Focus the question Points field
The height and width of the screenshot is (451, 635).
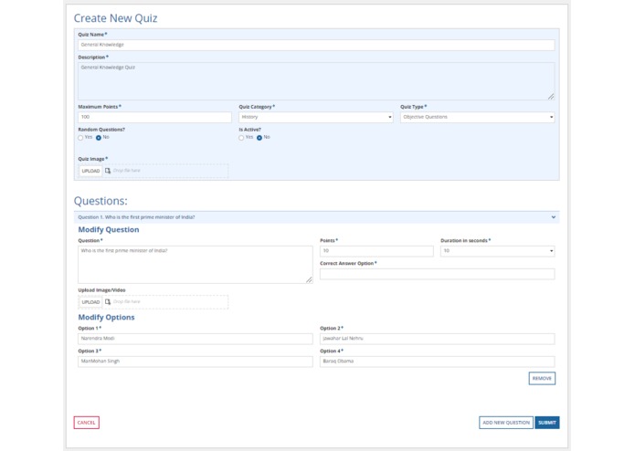click(x=376, y=251)
